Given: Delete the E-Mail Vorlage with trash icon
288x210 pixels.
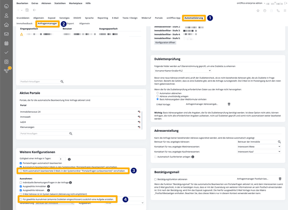Looking at the screenshot, I should (229, 104).
